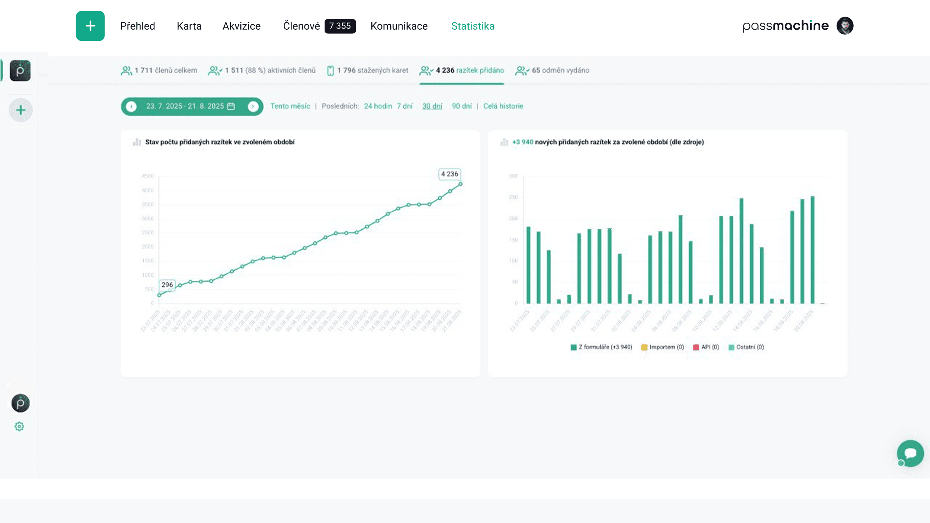Viewport: 930px width, 523px height.
Task: Go to previous date period arrow
Action: pyautogui.click(x=131, y=106)
